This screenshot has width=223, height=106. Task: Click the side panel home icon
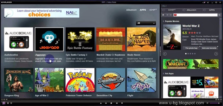[x=163, y=15]
